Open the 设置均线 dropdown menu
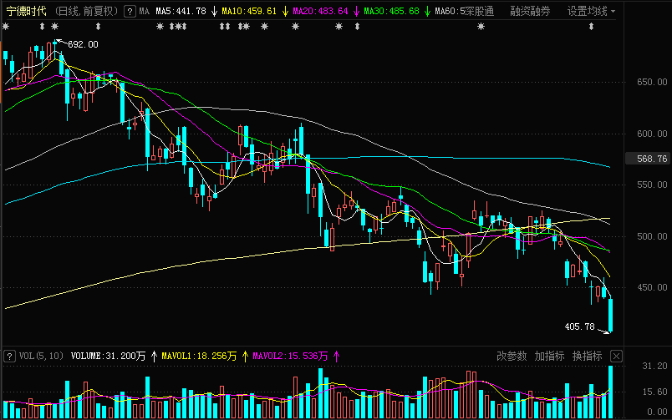 592,12
